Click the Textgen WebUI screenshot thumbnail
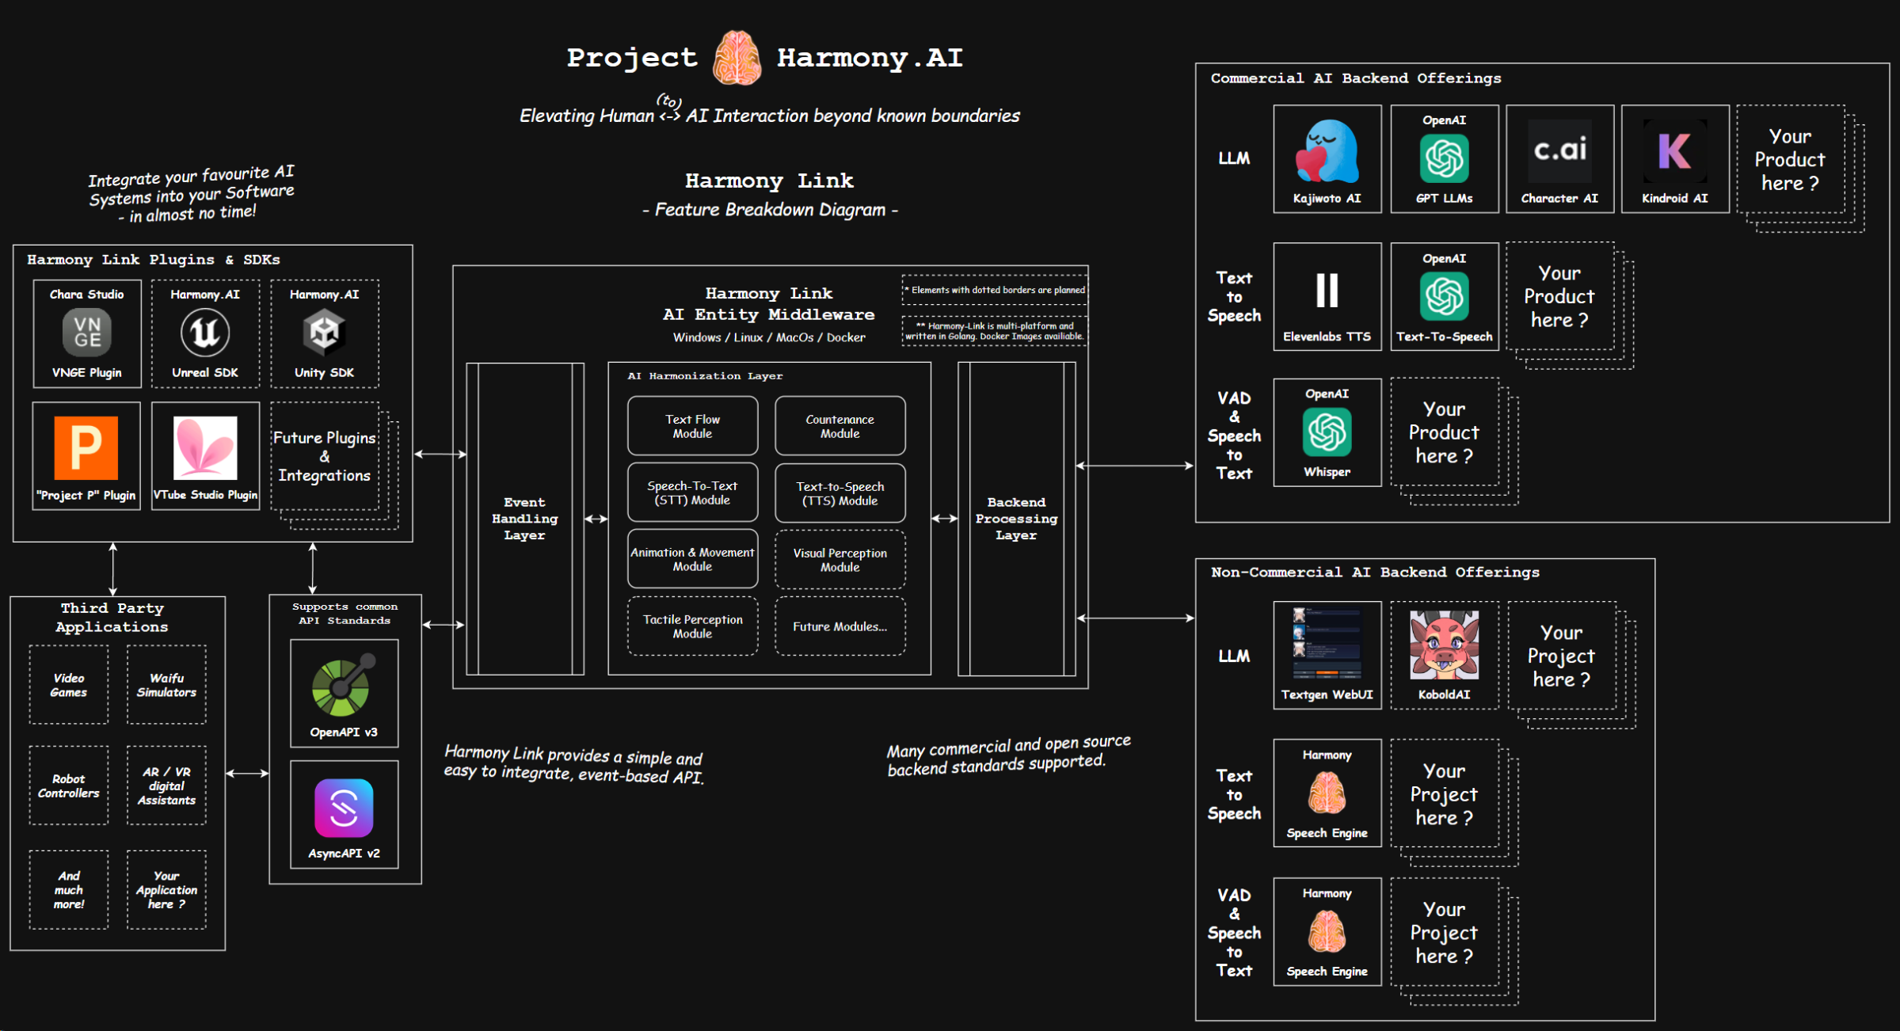1900x1031 pixels. point(1327,643)
